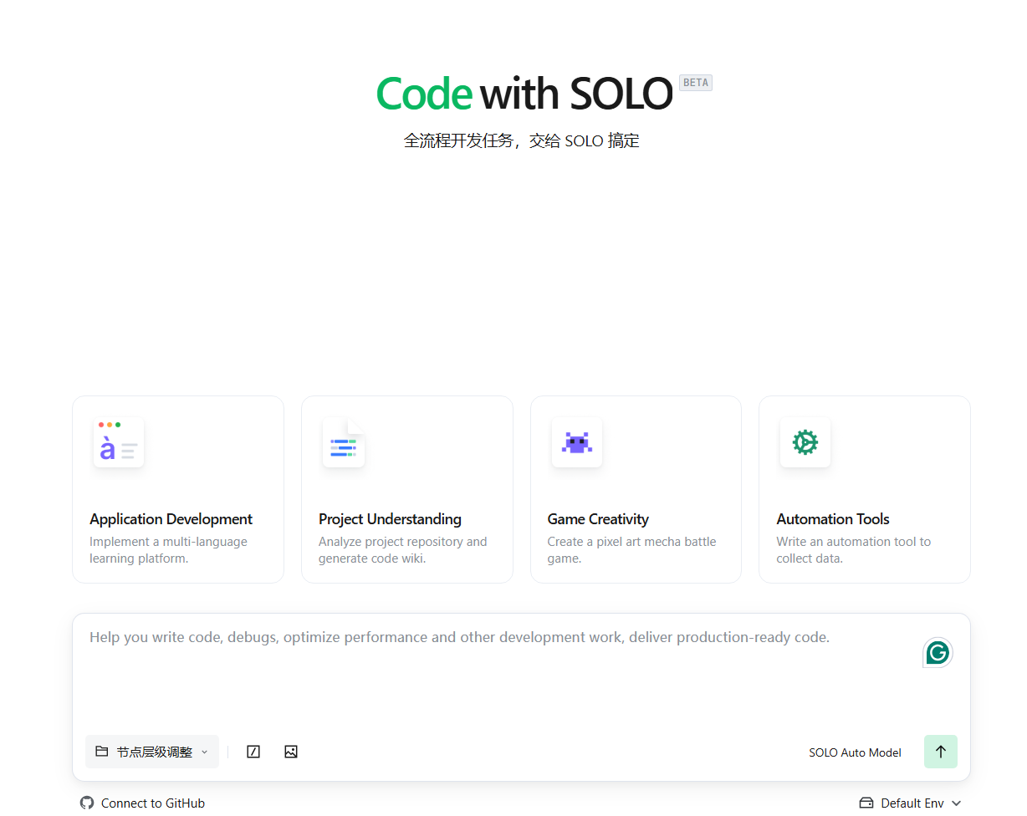The width and height of the screenshot is (1027, 816).
Task: Click the subtitle '全流程开发任务，交给 SOLO 搞定'
Action: [x=522, y=140]
